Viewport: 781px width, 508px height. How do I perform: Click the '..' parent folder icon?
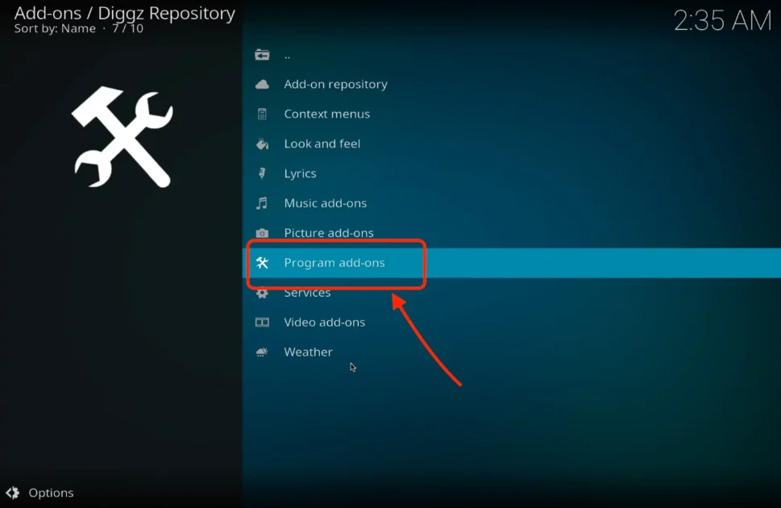point(262,54)
